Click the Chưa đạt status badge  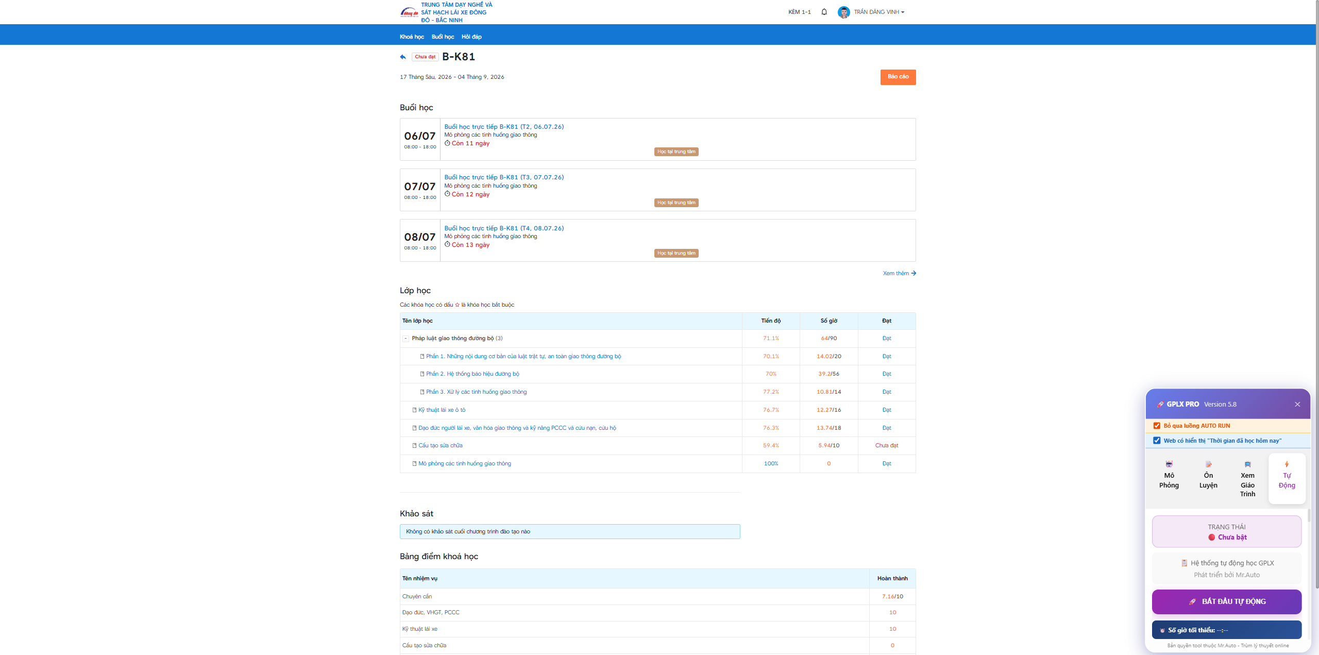(x=425, y=57)
